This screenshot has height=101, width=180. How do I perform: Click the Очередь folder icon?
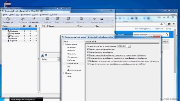(9, 38)
